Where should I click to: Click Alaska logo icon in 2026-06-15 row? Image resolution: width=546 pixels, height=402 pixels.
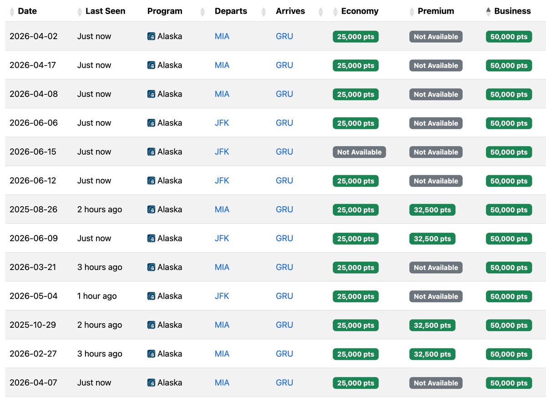(152, 152)
